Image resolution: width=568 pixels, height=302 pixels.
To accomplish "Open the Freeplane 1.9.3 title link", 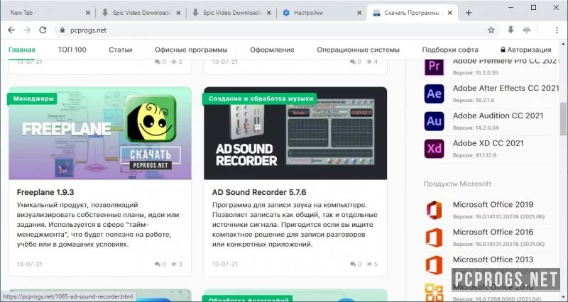I will tap(45, 192).
